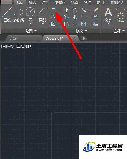127x159 pixels.
Task: Select the Hatch fill tool icon
Action: (x=53, y=24)
